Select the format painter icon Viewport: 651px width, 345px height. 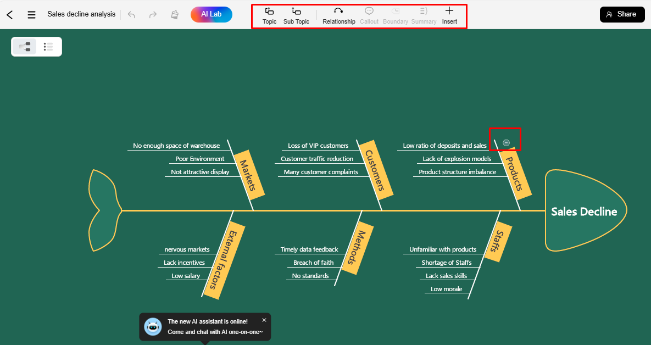(x=175, y=14)
